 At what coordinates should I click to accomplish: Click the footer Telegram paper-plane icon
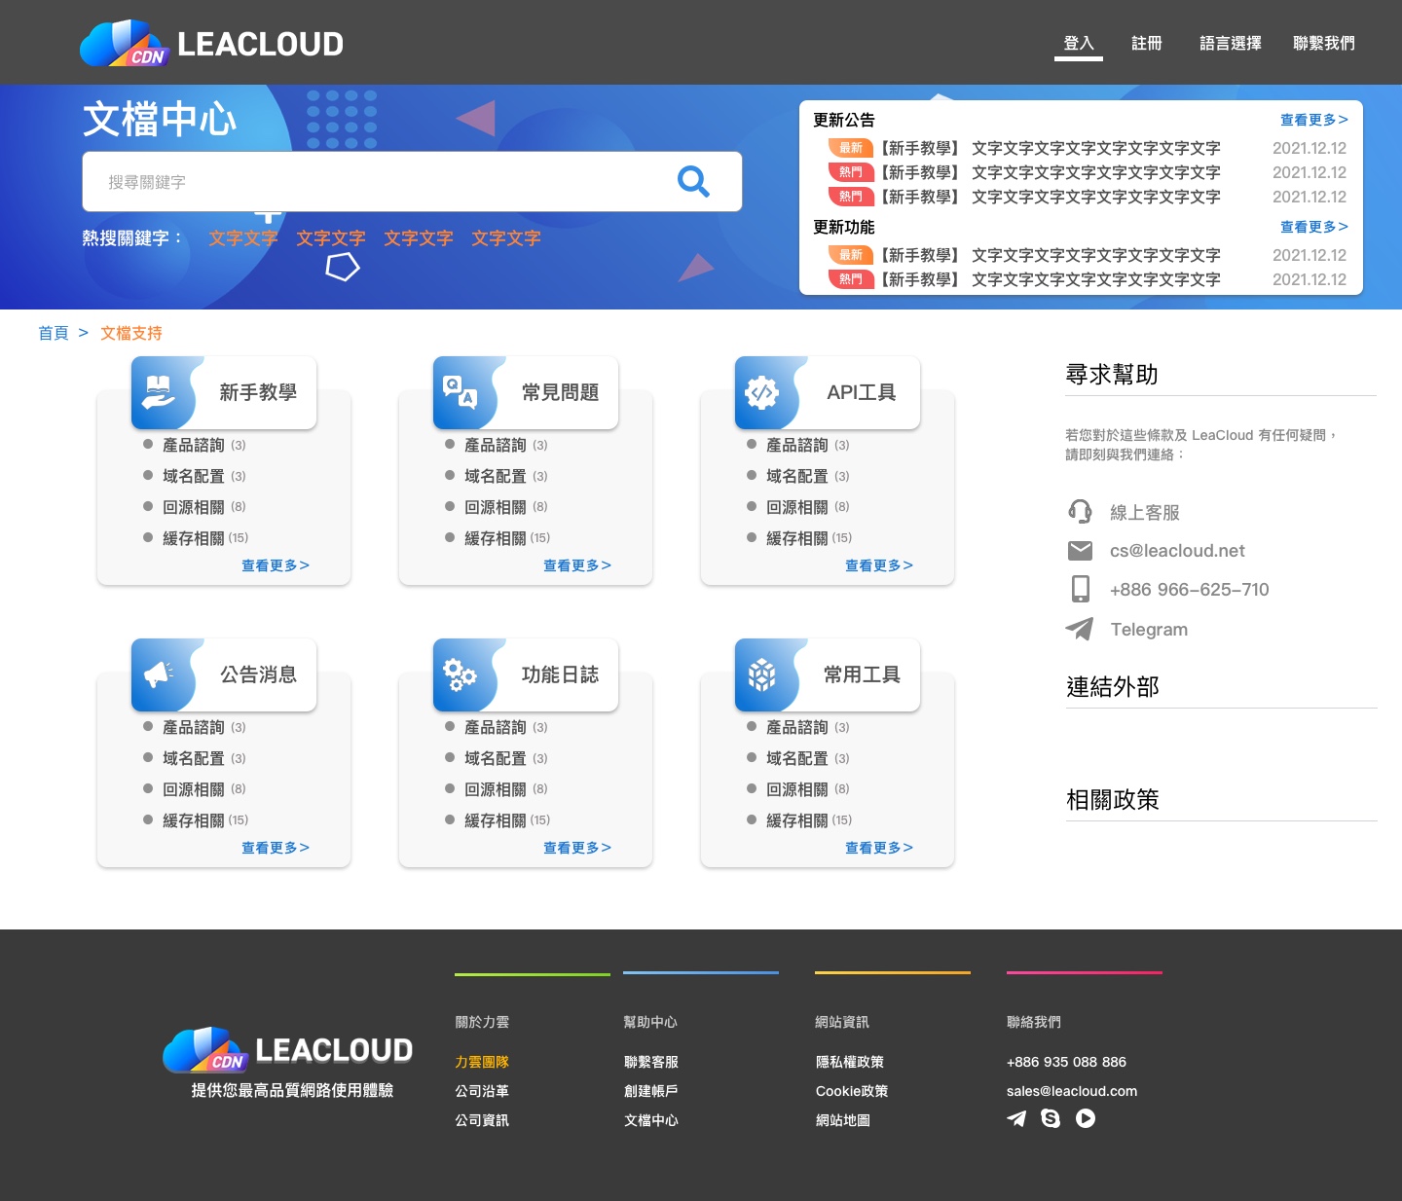point(1016,1118)
